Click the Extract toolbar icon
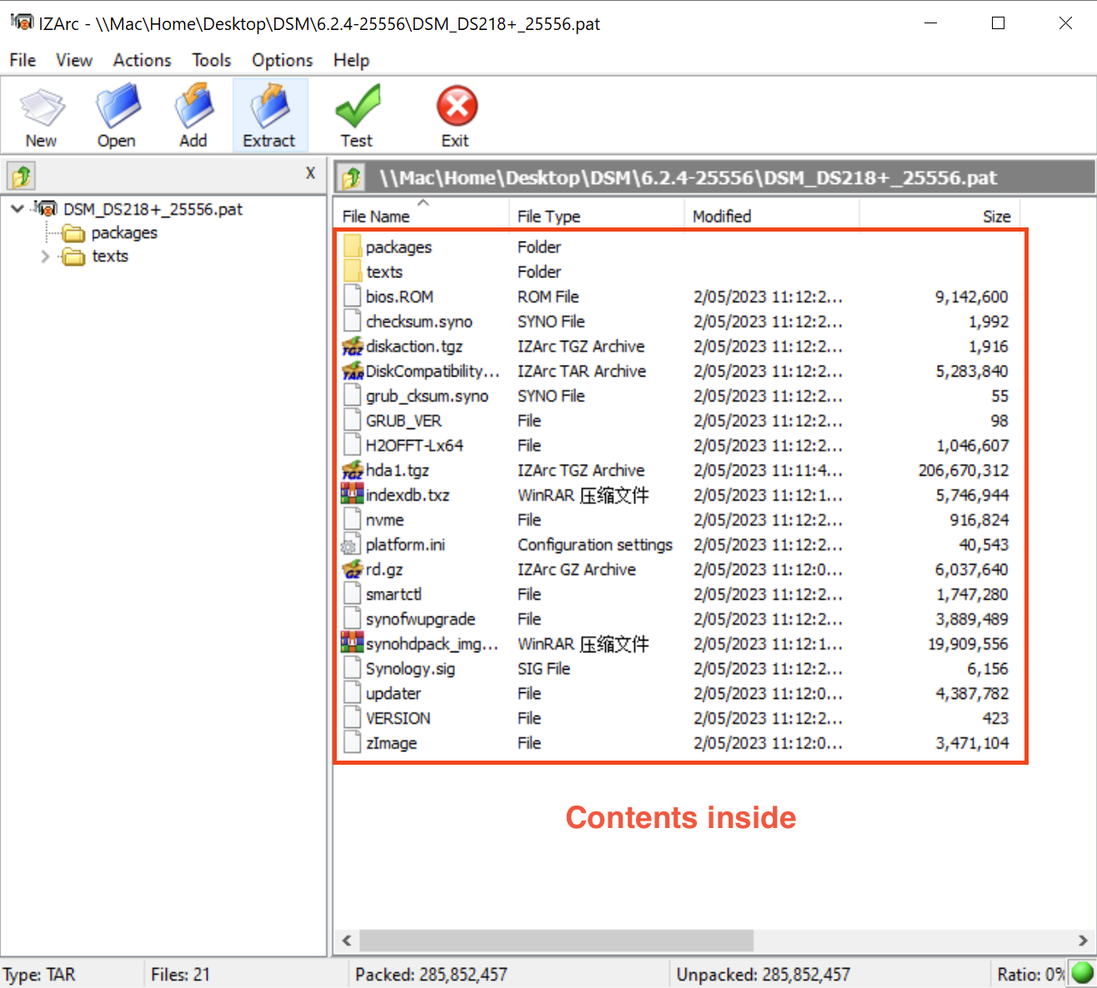 coord(269,107)
